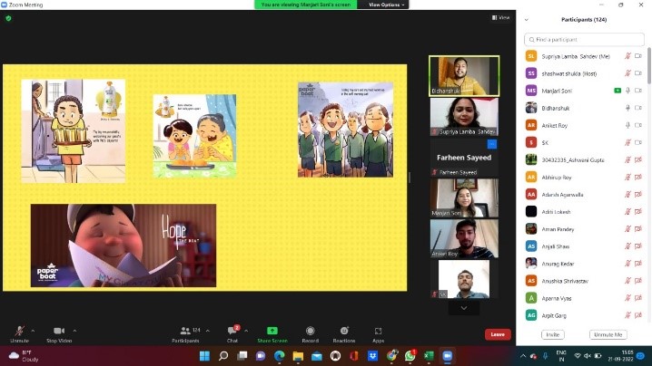
Task: Open video options arrow beside Stop Video
Action: 74,331
